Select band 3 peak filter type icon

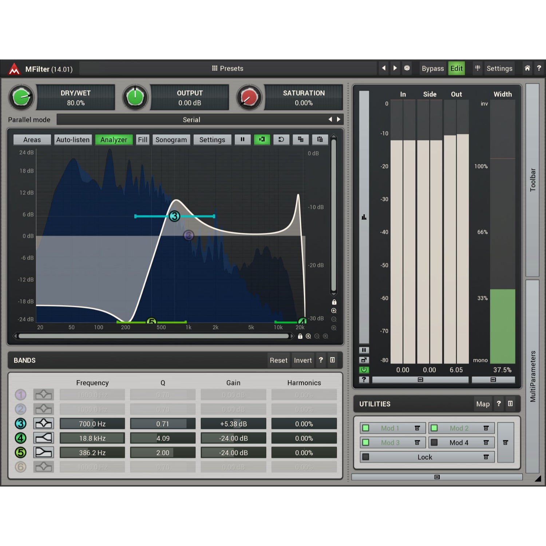pyautogui.click(x=43, y=424)
